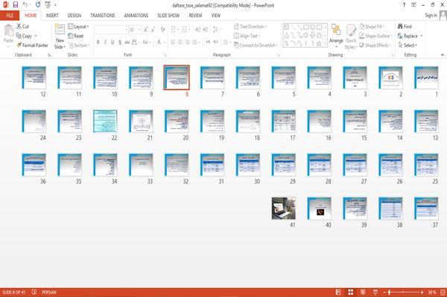Open the FILE menu tab
The width and height of the screenshot is (447, 297).
(x=10, y=16)
